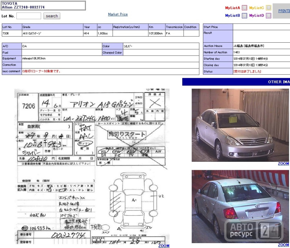
Task: Click the Auction House value
Action: pos(249,46)
